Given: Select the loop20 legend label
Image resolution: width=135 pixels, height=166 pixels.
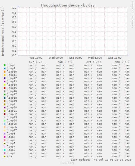Looking at the screenshot, I should point(12,108).
